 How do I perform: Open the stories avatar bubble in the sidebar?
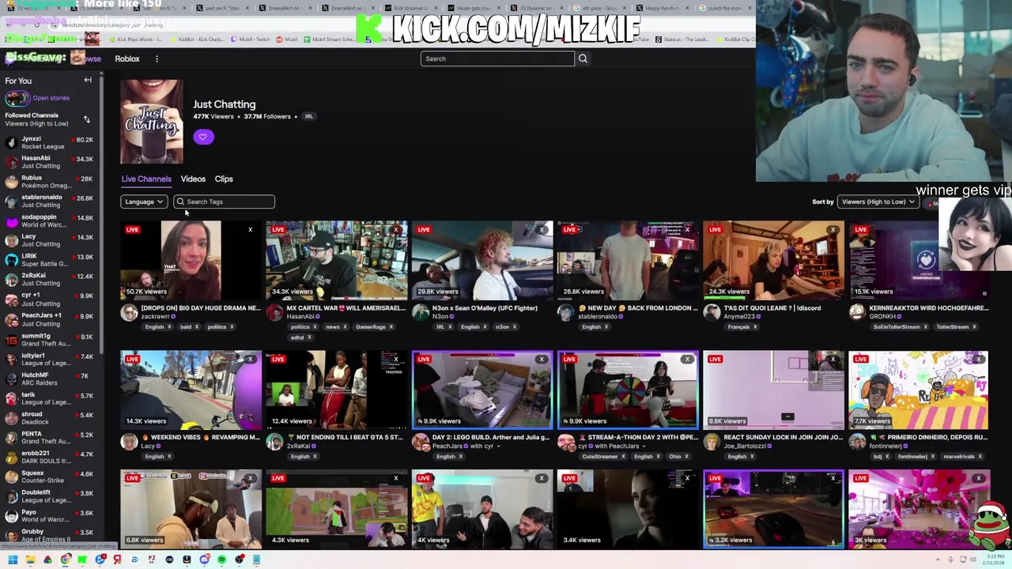[x=17, y=98]
